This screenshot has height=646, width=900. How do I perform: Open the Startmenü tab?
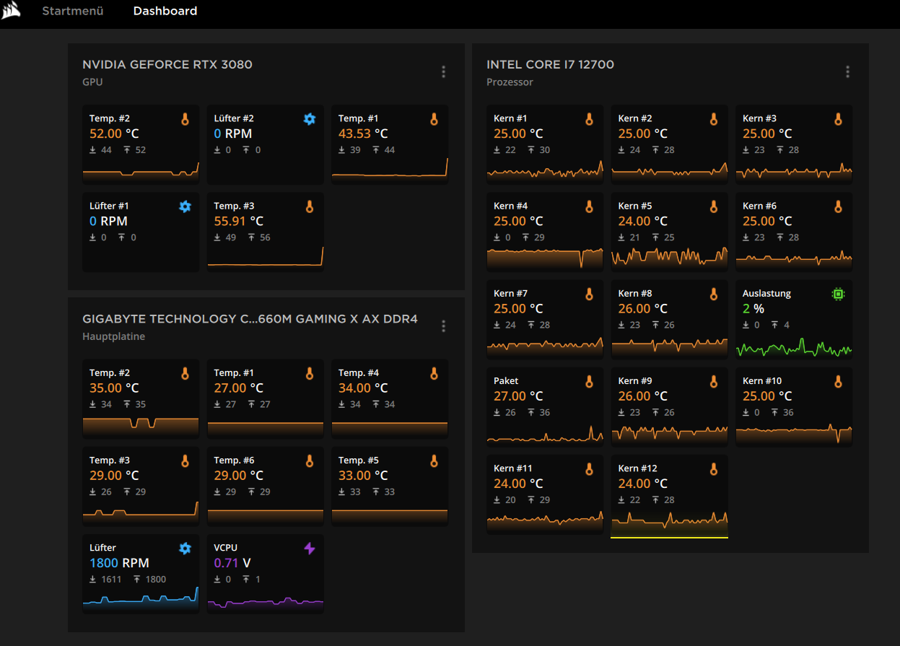[x=73, y=12]
